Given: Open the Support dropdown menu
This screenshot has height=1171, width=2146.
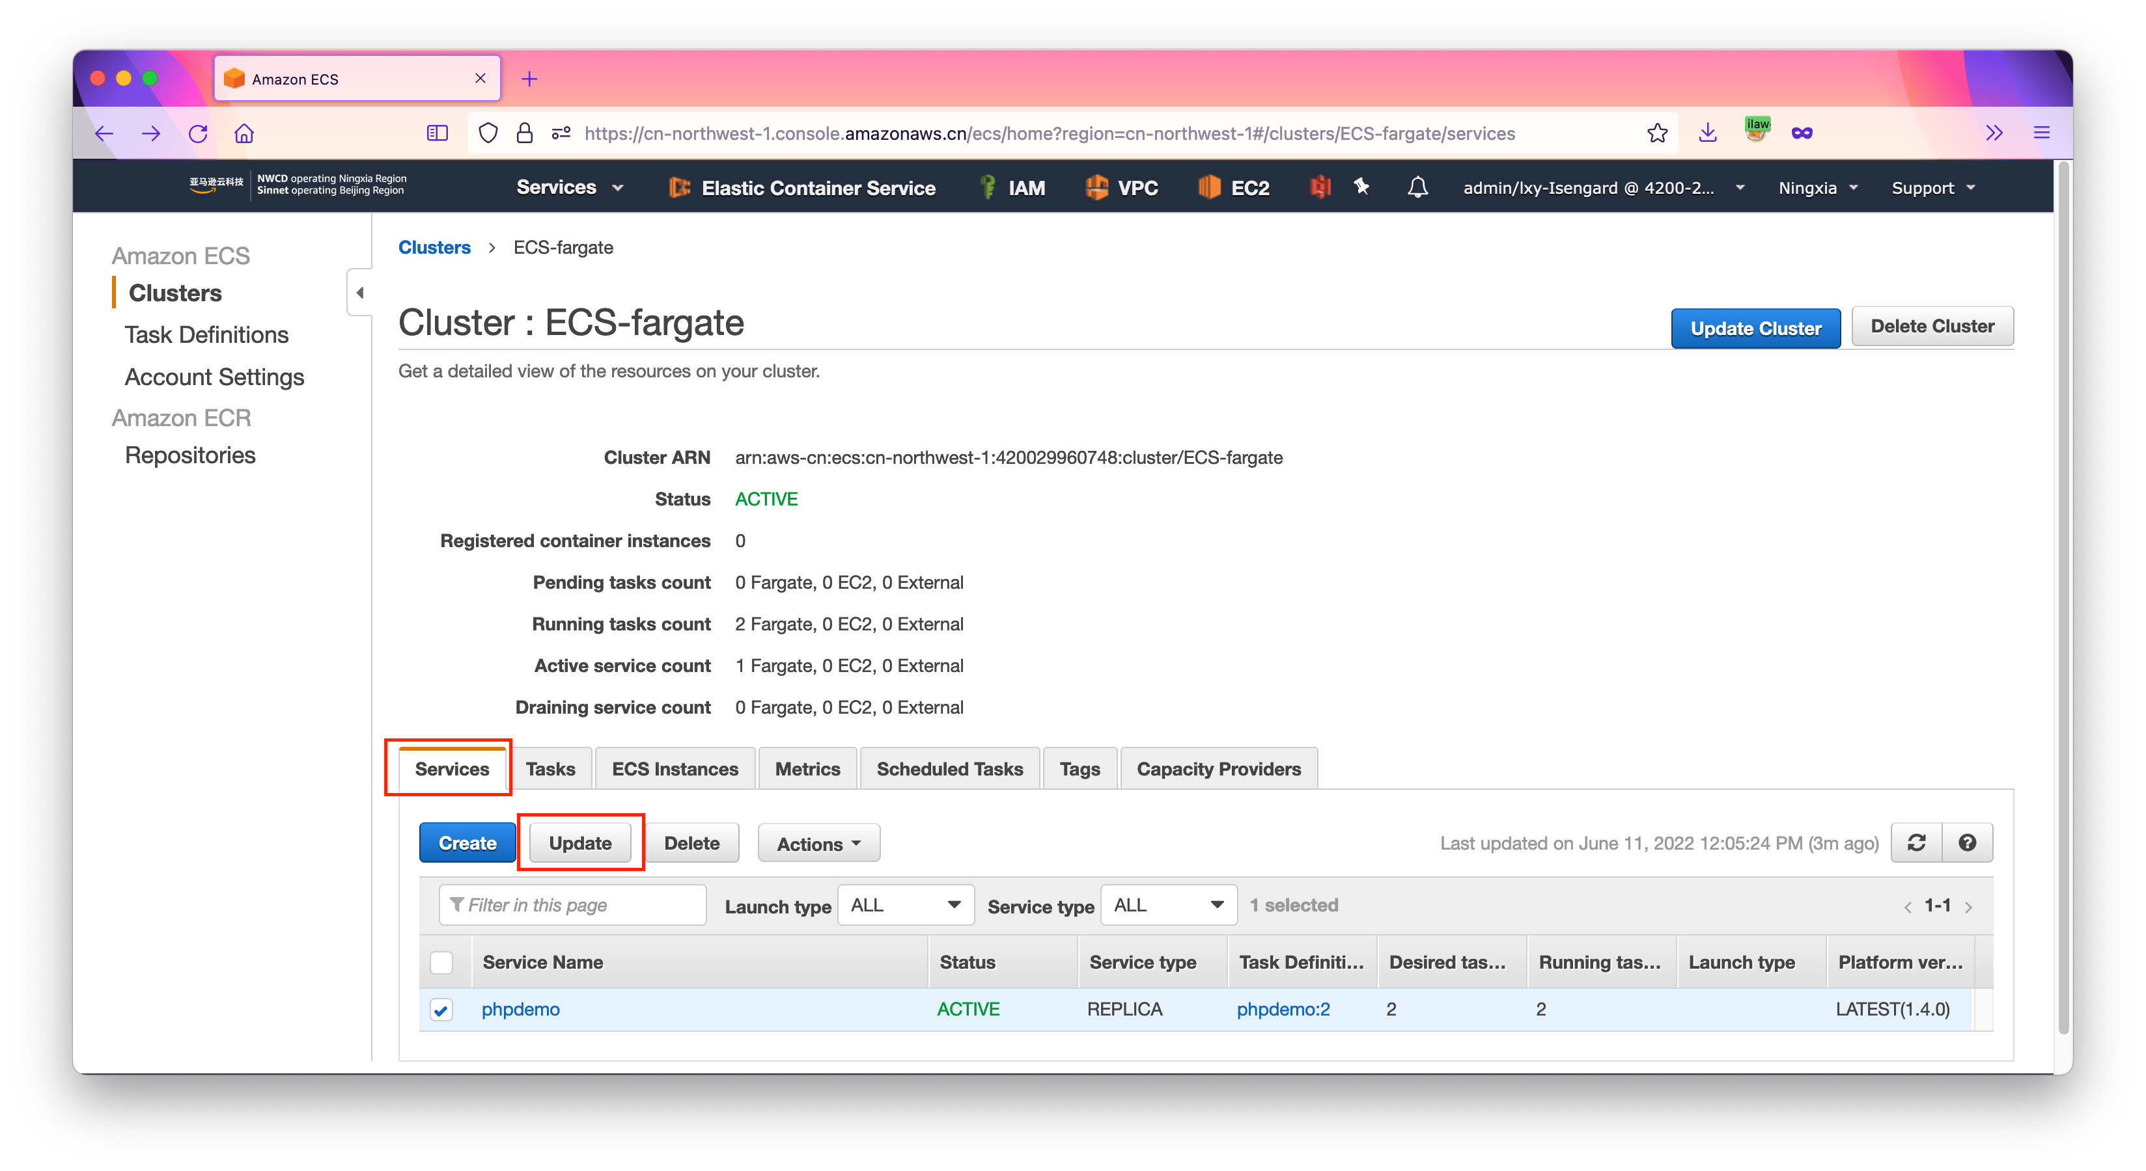Looking at the screenshot, I should coord(1932,187).
